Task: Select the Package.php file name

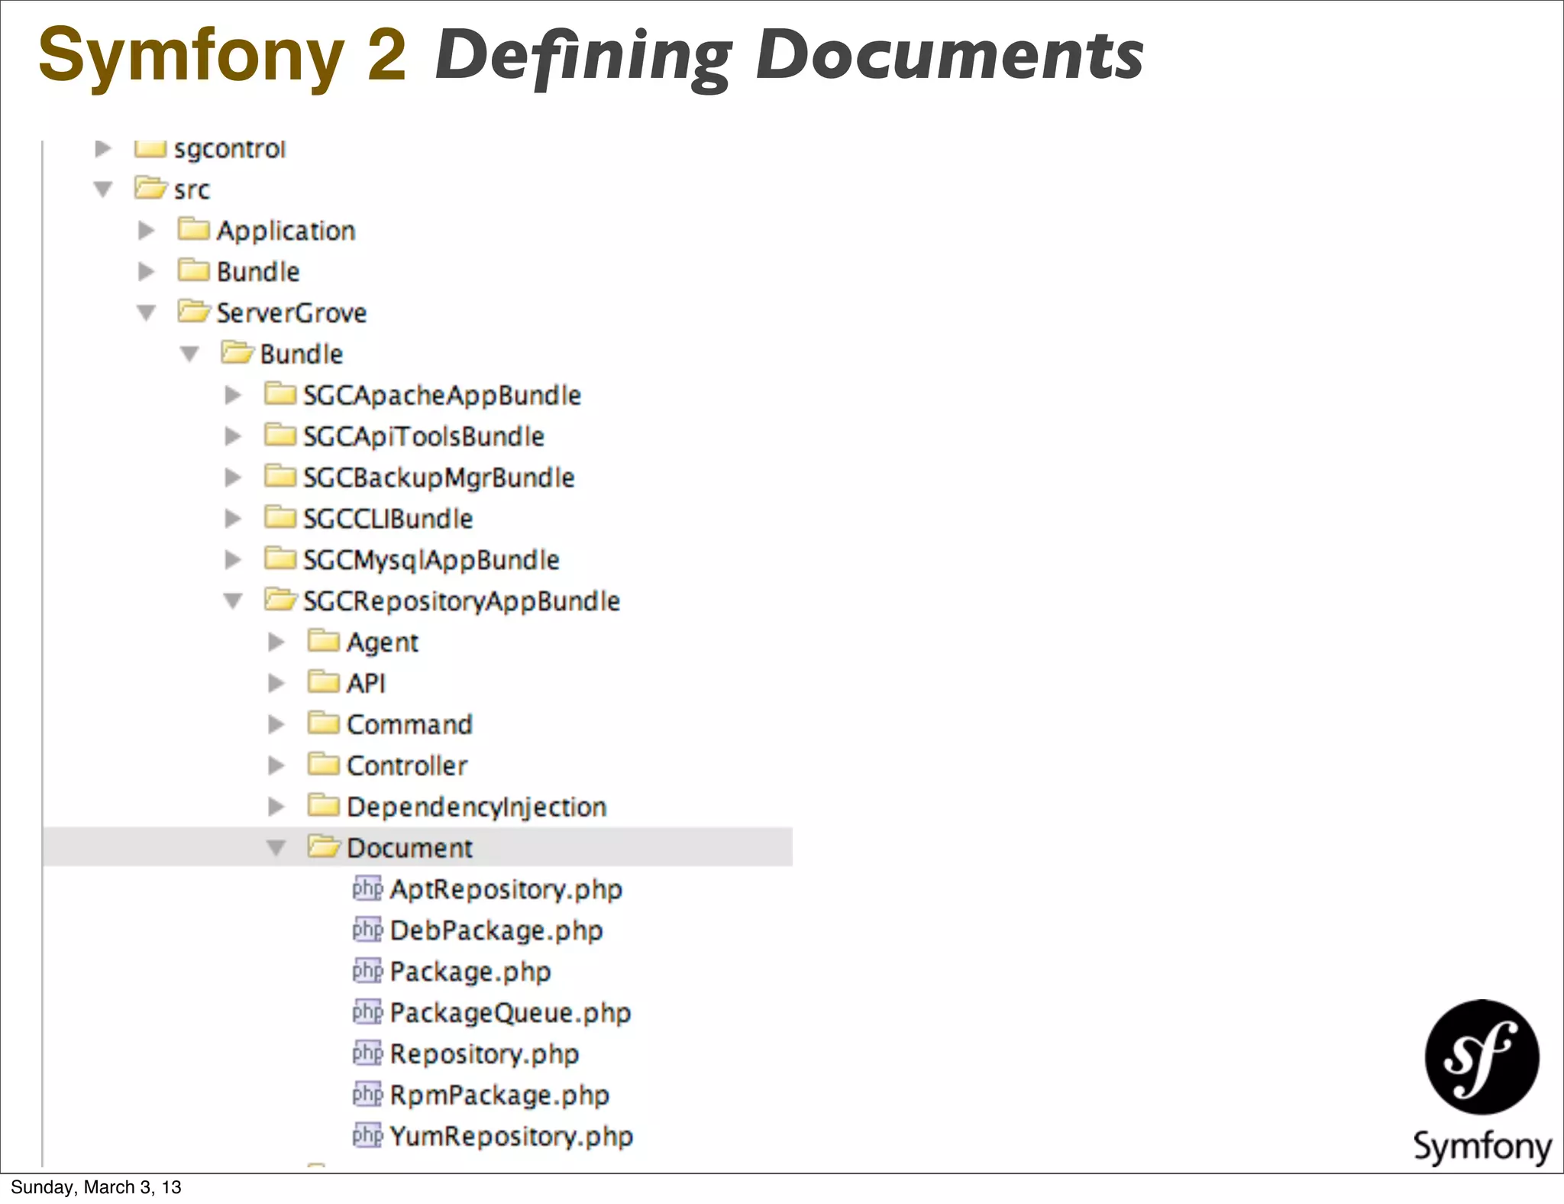Action: [470, 973]
